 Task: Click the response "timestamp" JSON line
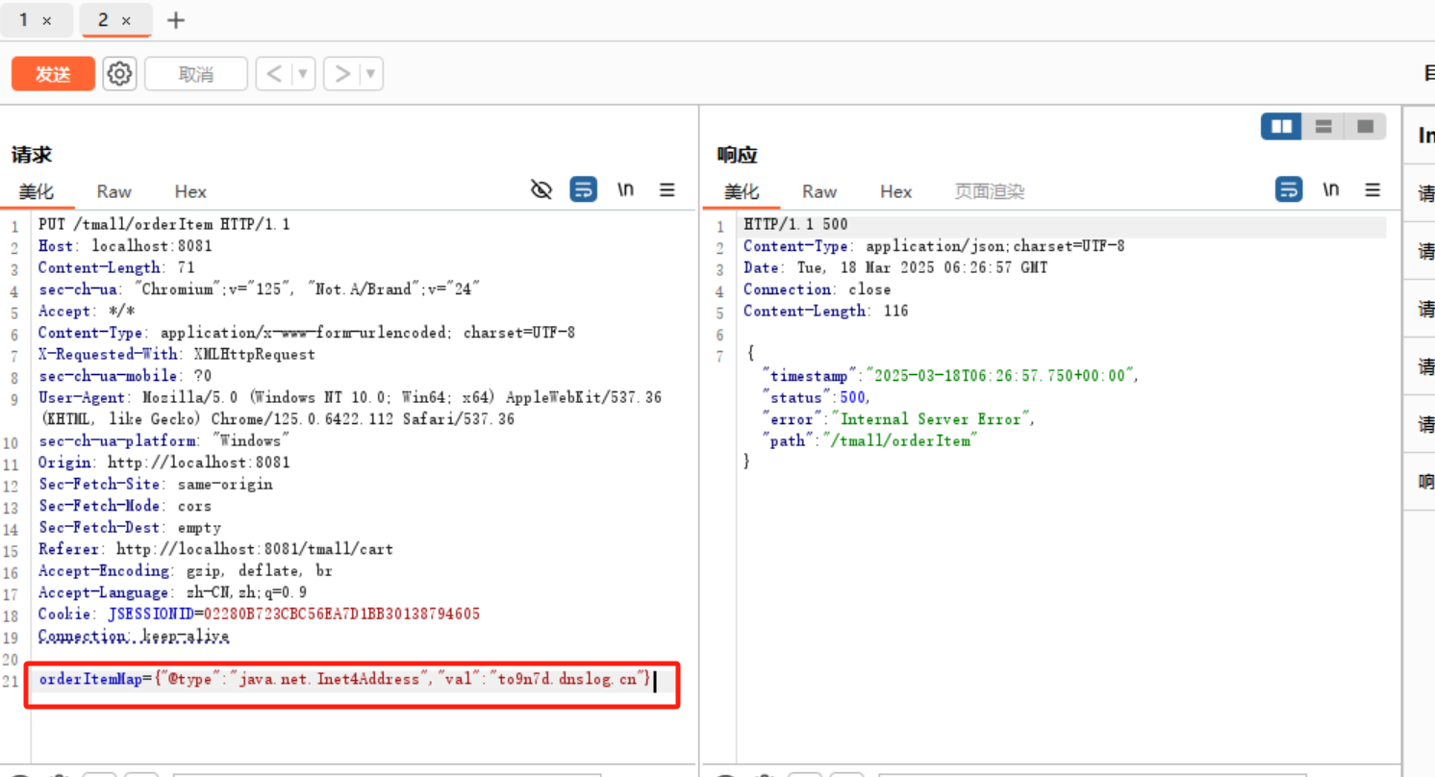tap(950, 376)
